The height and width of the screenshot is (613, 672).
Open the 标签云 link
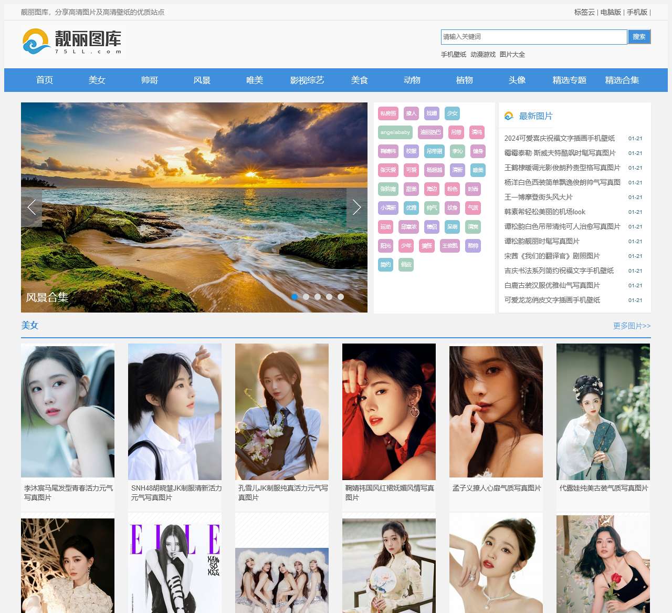point(584,12)
